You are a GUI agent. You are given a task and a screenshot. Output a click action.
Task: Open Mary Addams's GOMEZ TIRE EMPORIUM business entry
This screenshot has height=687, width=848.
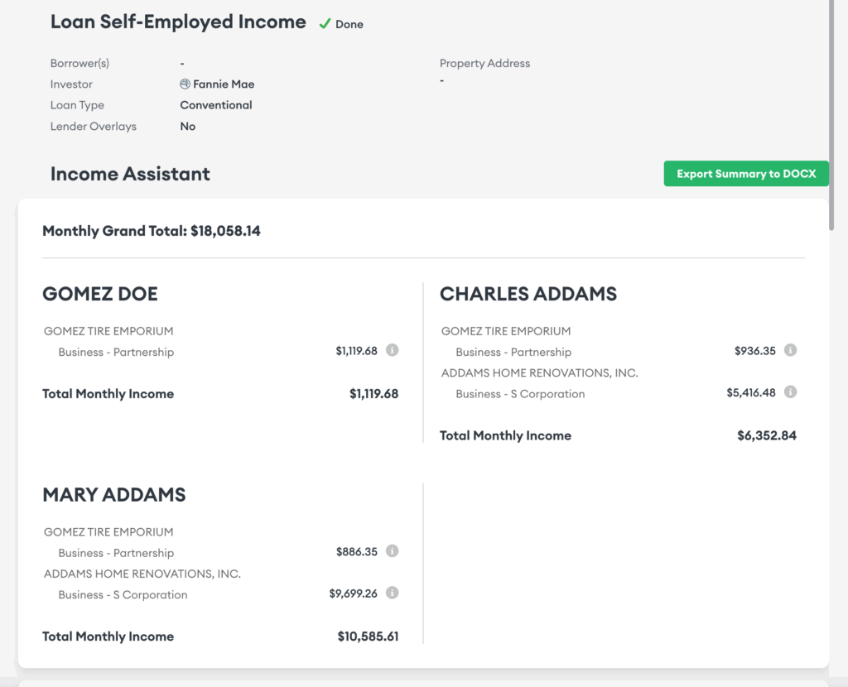[x=108, y=531]
